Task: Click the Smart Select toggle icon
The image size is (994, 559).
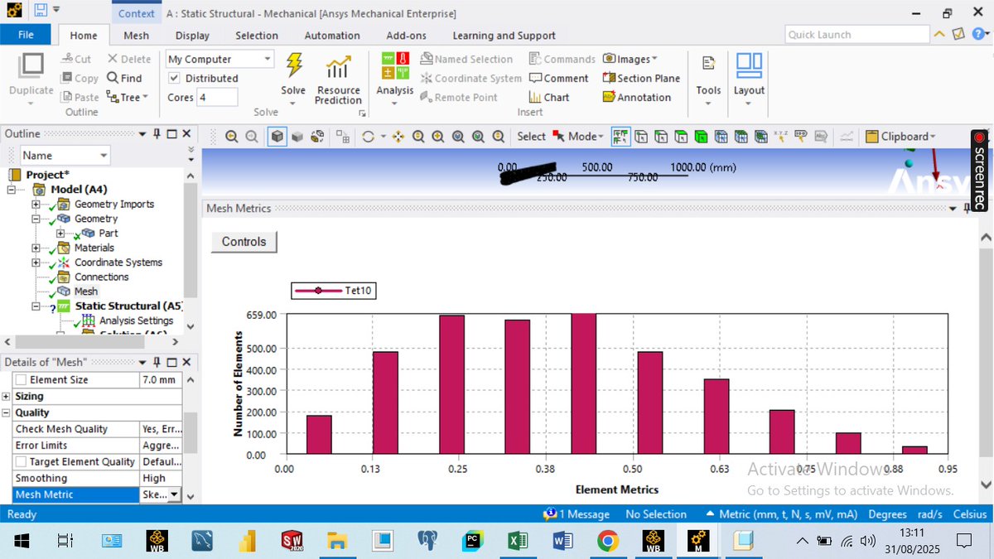Action: click(621, 137)
